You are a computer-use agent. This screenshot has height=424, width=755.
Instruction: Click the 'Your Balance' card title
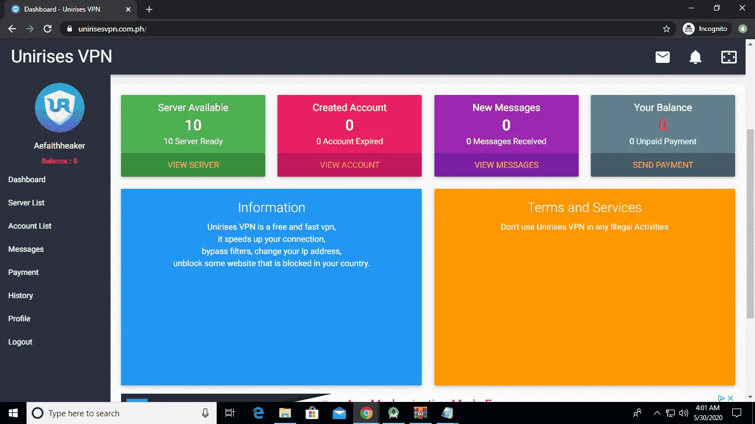[x=663, y=108]
